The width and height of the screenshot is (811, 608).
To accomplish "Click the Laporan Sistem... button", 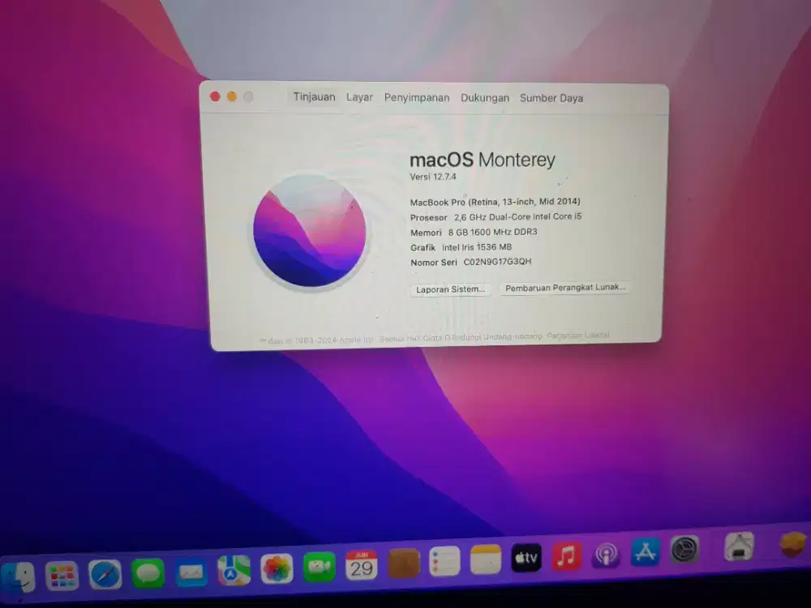I will pos(450,289).
